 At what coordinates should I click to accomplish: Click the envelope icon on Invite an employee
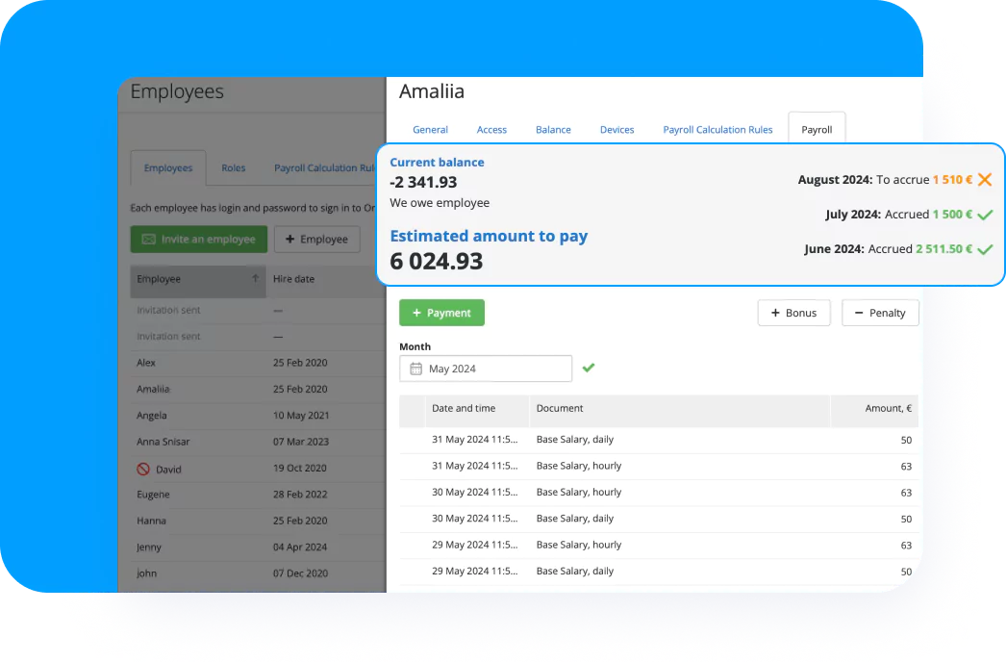point(148,240)
